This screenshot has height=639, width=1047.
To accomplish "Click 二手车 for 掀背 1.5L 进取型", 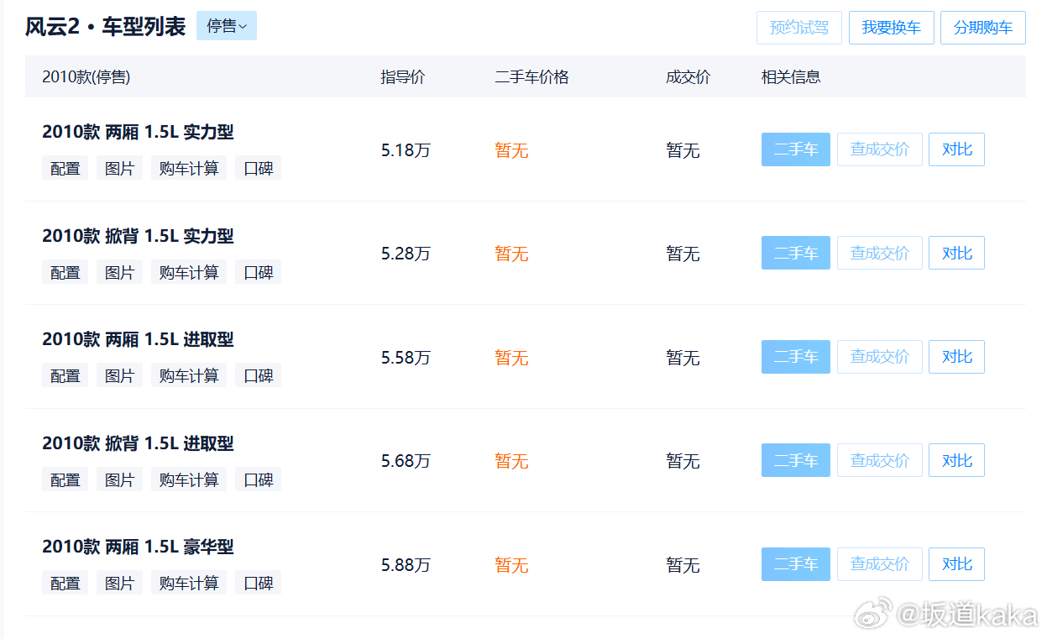I will (x=796, y=460).
